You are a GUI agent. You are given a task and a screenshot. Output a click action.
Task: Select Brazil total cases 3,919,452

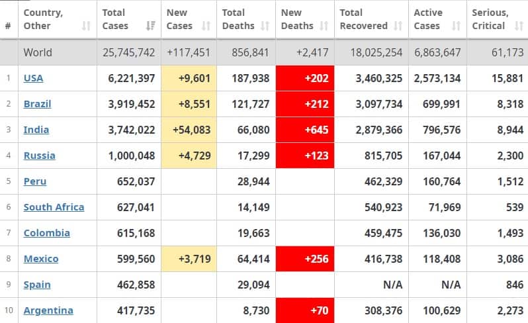(x=132, y=104)
